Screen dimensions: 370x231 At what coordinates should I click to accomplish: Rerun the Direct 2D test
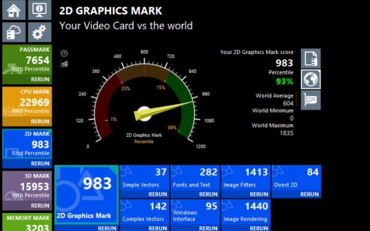309,194
